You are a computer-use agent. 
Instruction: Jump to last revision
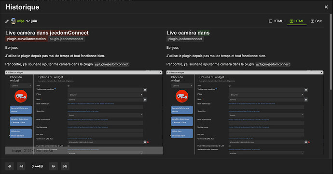[65, 166]
